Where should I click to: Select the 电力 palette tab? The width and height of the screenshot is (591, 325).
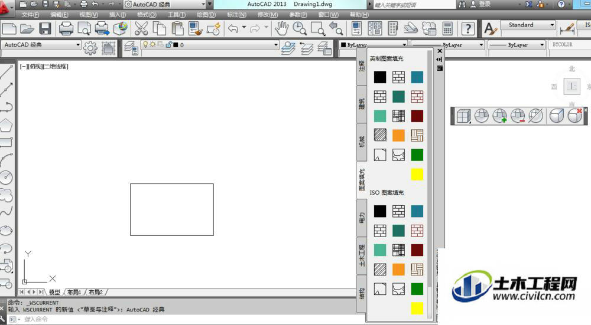[362, 218]
